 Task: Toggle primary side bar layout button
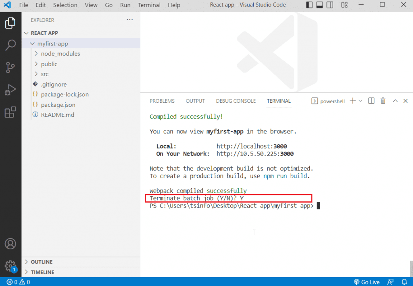coord(309,5)
